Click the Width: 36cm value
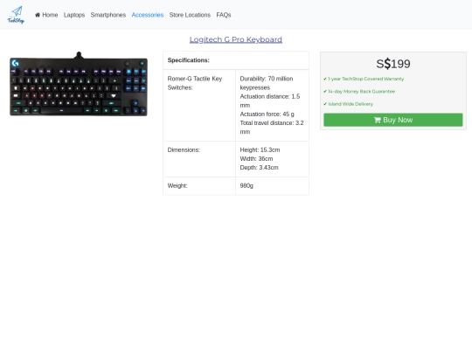Screen dimensions: 472x354 point(256,158)
